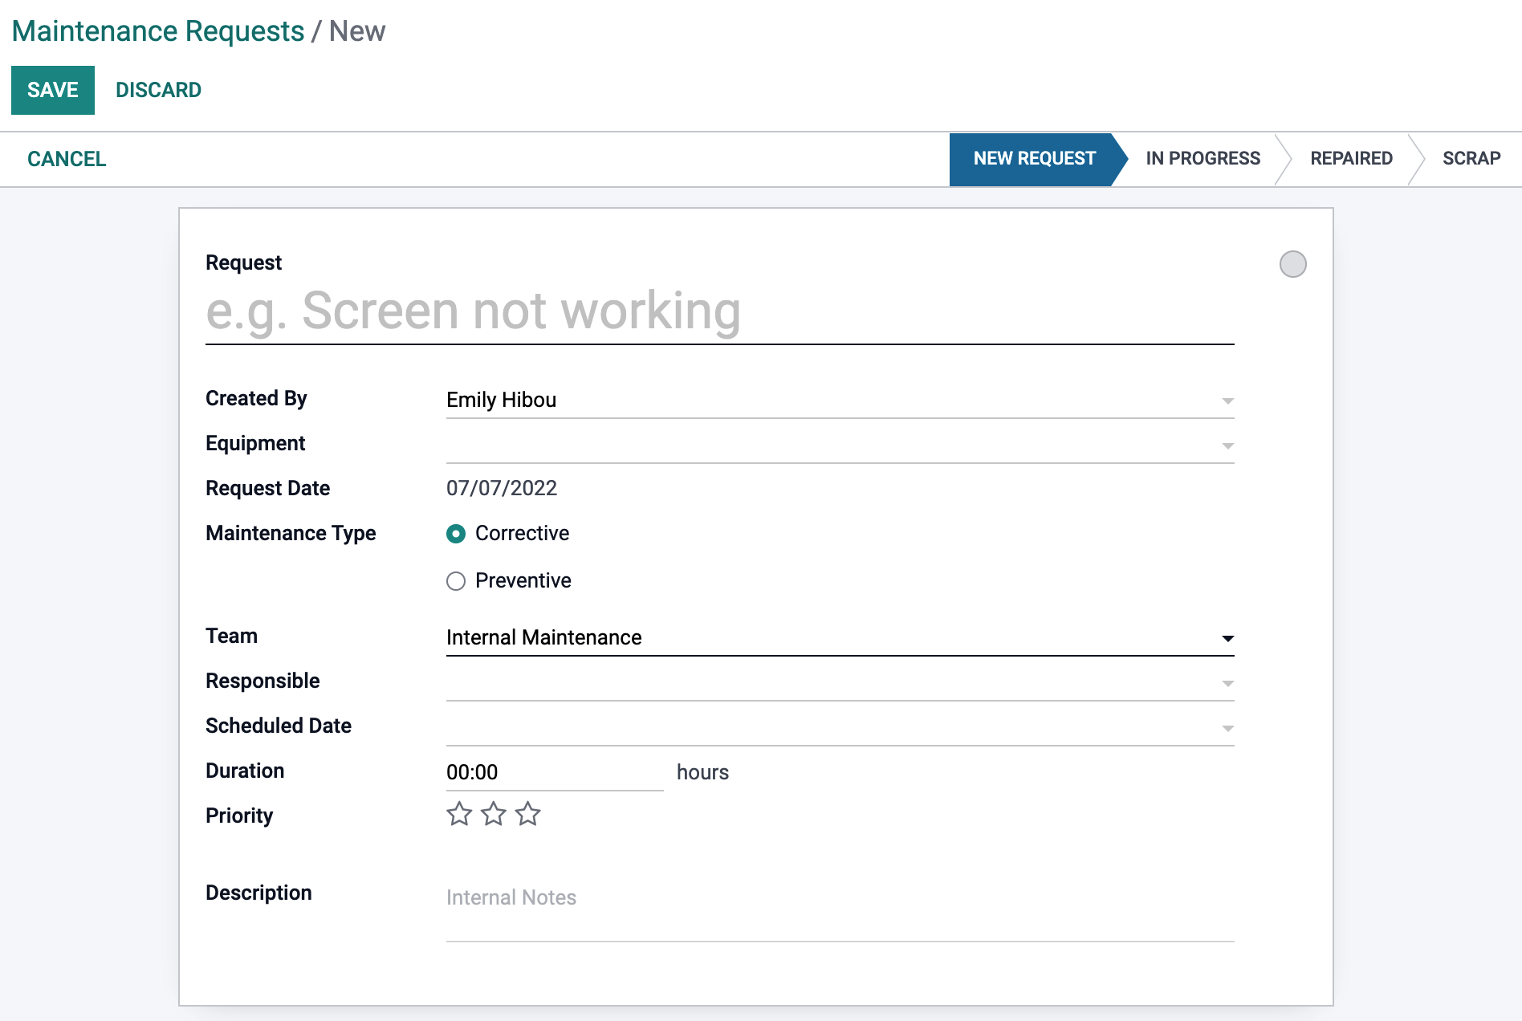1522x1021 pixels.
Task: Click the New breadcrumb text
Action: tap(357, 31)
